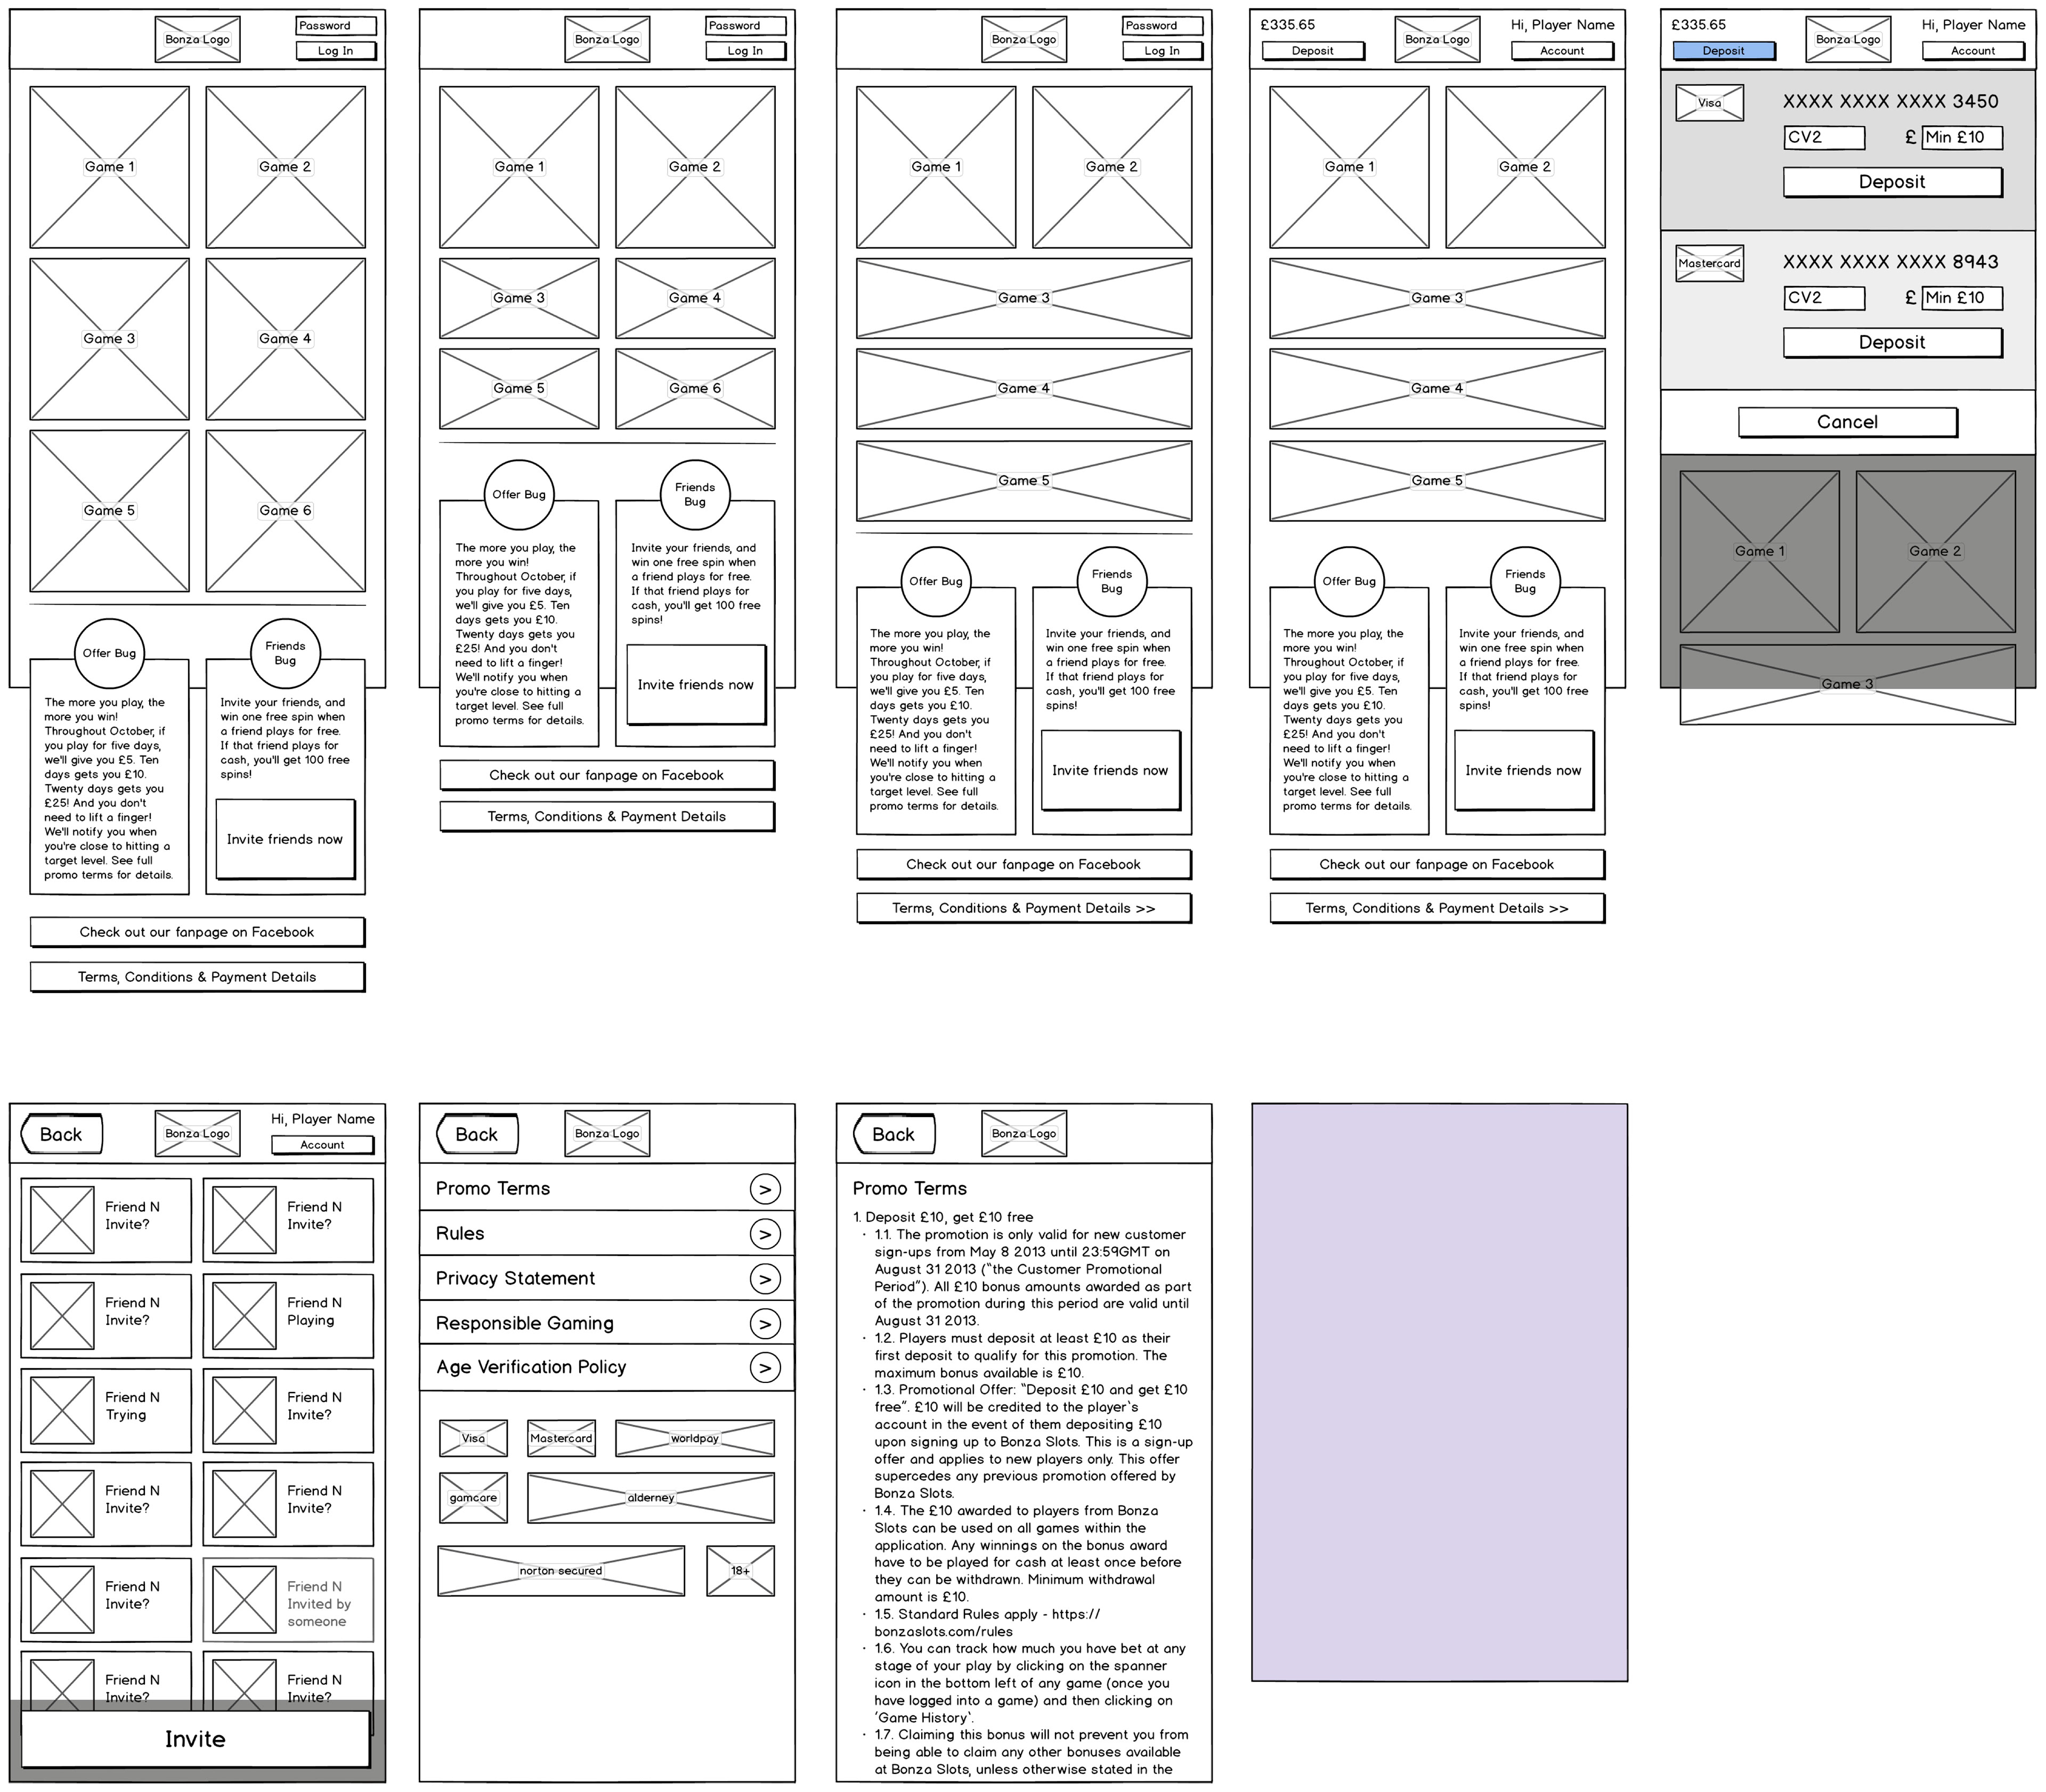This screenshot has width=2046, height=1792.
Task: Go Back from the terms menu list screen
Action: coord(477,1134)
